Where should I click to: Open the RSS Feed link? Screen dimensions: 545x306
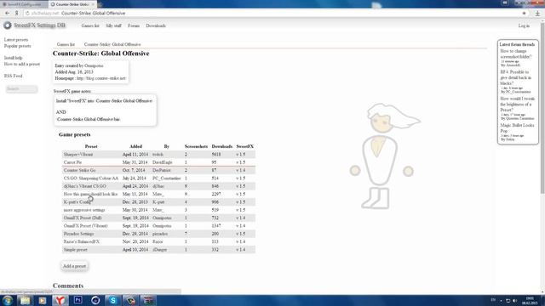click(x=14, y=76)
